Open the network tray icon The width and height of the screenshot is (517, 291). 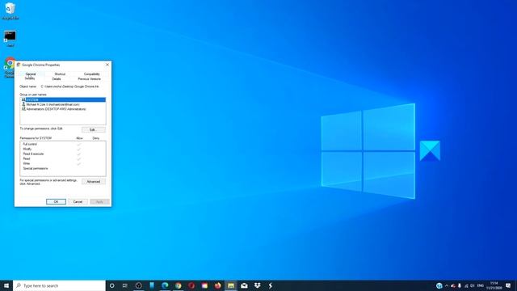pyautogui.click(x=466, y=285)
